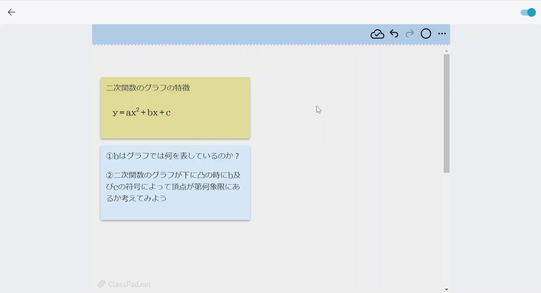
Task: Click the blue question sticky note
Action: (175, 182)
